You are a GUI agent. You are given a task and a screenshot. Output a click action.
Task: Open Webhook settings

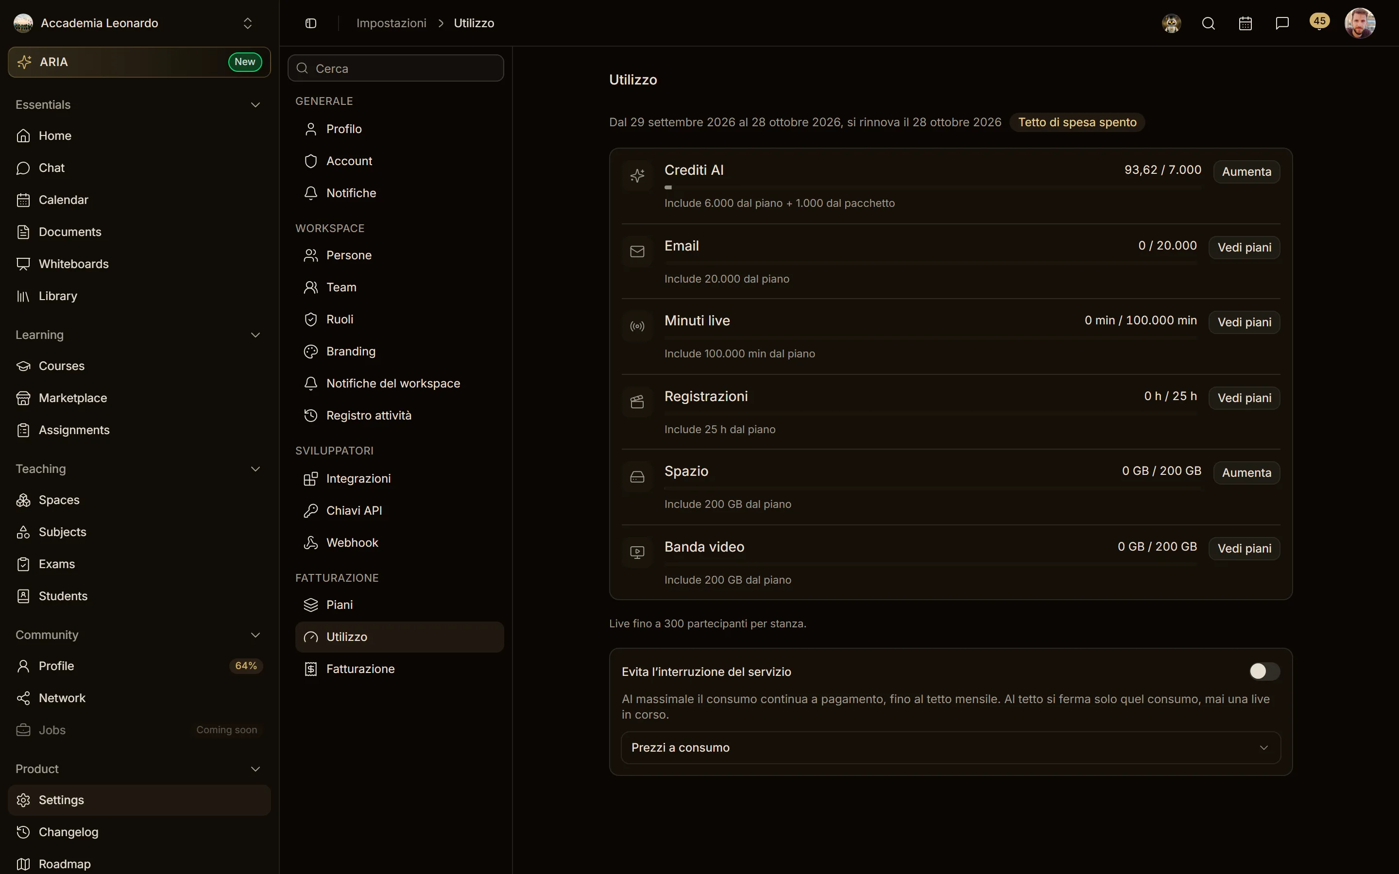[x=399, y=543]
